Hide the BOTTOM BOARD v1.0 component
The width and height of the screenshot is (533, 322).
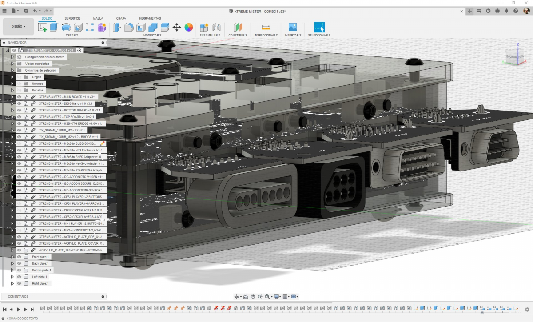click(x=19, y=110)
